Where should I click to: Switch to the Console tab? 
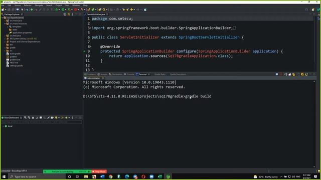[x=129, y=74]
